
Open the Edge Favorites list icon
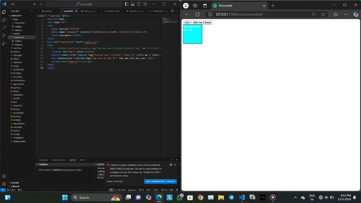[x=336, y=14]
